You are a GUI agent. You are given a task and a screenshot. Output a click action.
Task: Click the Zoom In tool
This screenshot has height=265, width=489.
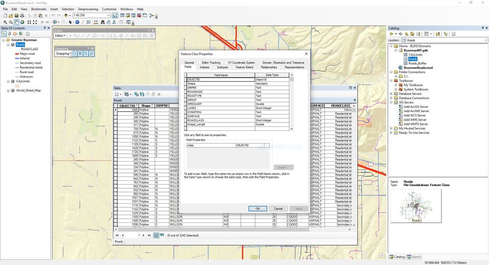(x=5, y=22)
